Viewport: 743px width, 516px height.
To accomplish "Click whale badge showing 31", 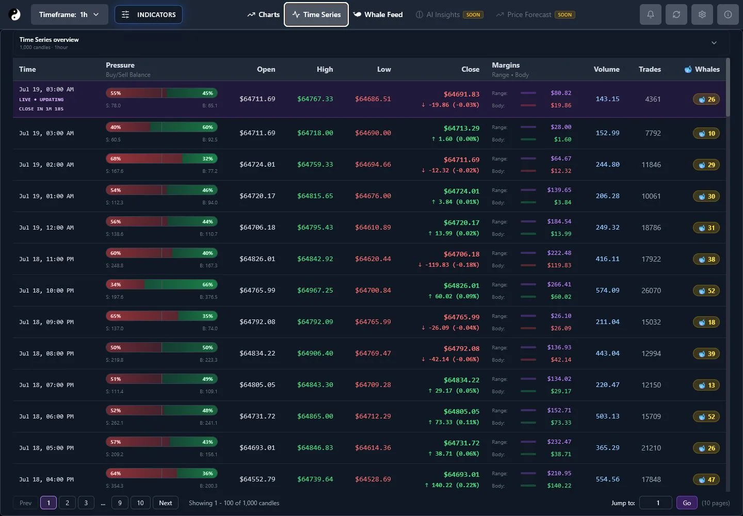I will pos(706,228).
